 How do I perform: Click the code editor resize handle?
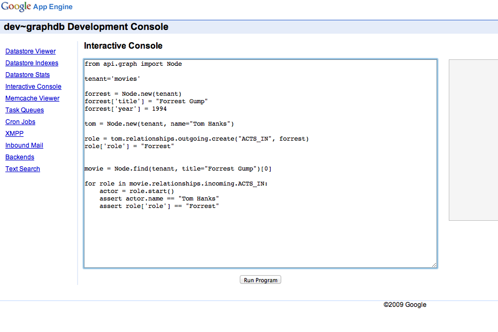click(x=434, y=265)
